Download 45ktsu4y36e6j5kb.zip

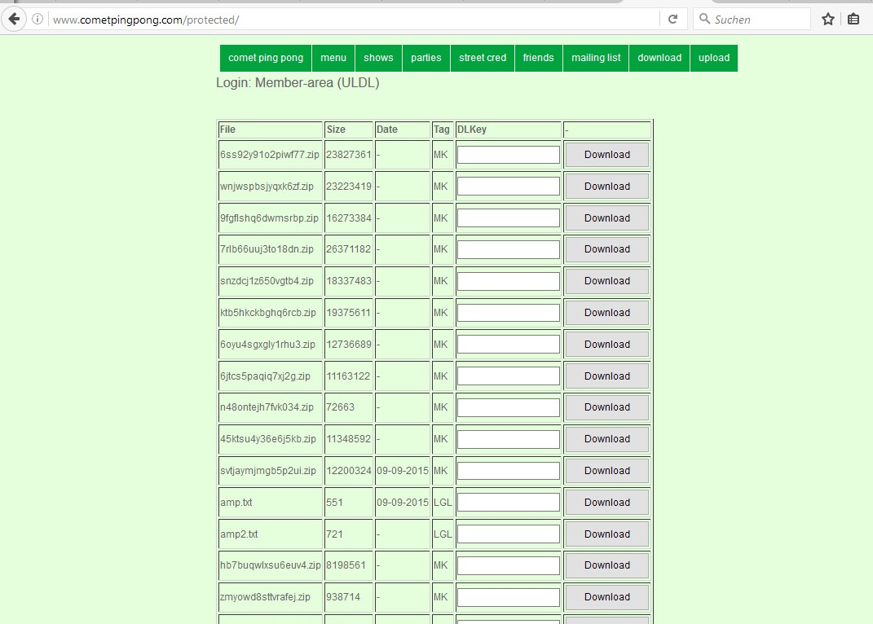click(x=607, y=439)
